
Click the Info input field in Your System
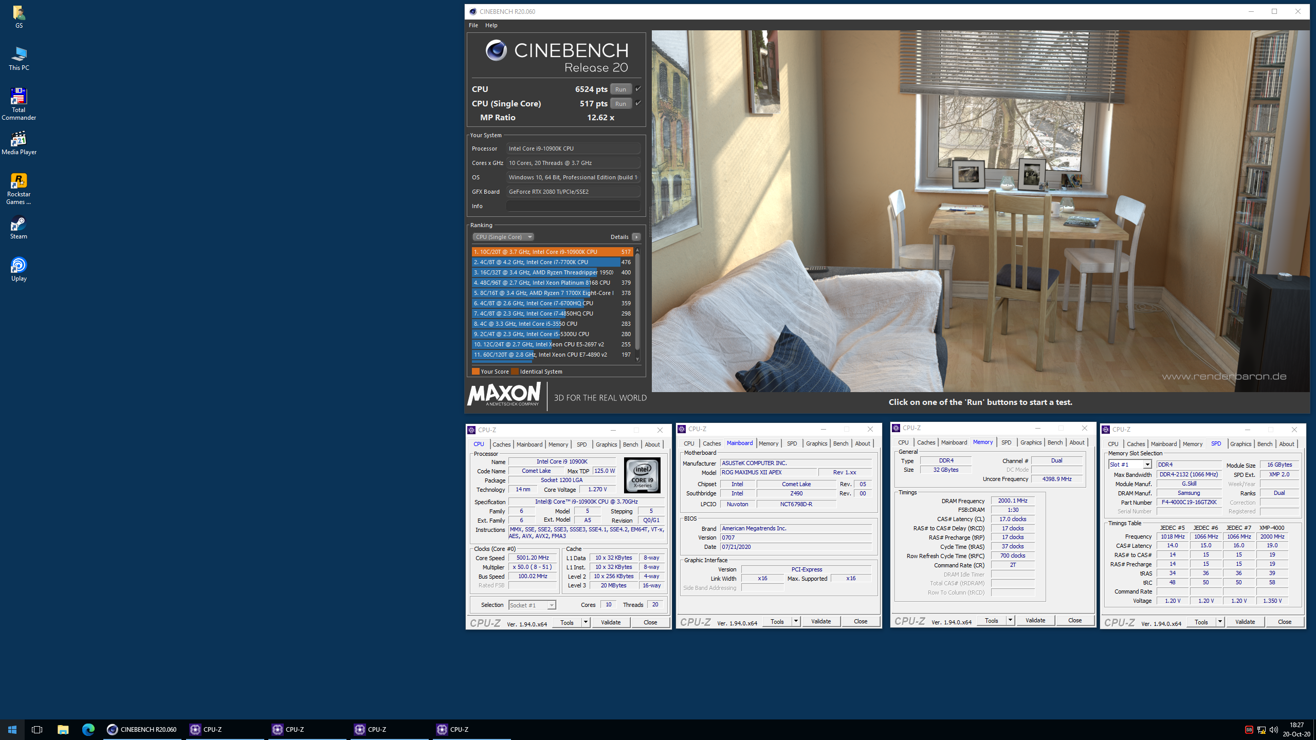573,206
